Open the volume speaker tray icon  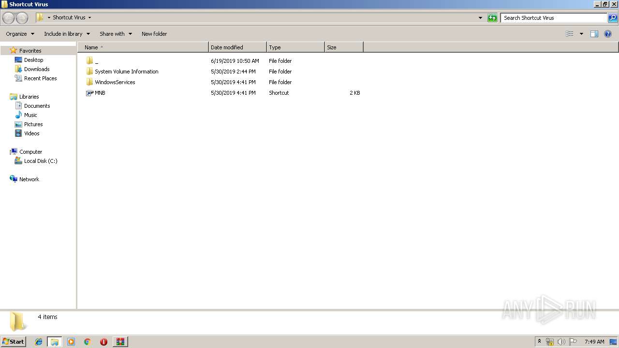point(561,342)
